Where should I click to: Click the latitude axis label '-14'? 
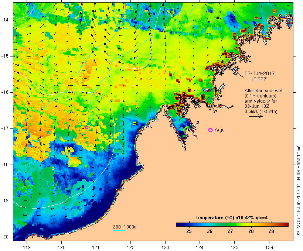[4, 20]
